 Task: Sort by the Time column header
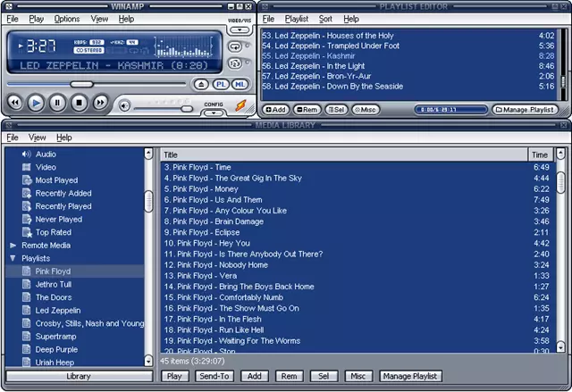tap(541, 154)
